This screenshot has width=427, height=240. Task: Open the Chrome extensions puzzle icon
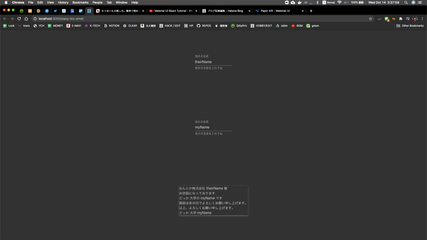point(401,18)
